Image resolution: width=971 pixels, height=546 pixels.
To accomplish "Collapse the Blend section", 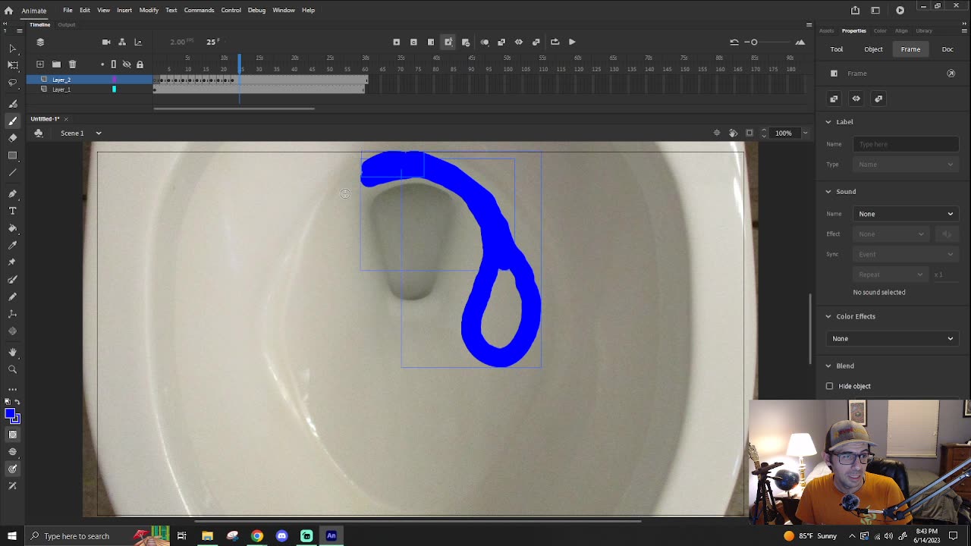I will pos(828,366).
